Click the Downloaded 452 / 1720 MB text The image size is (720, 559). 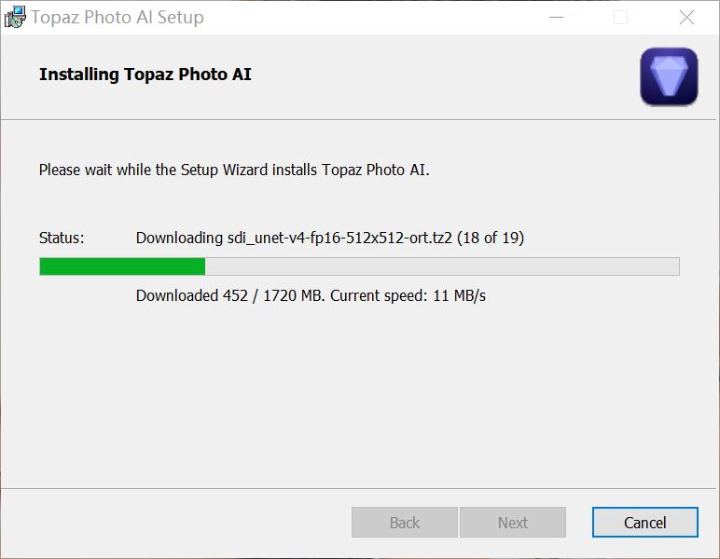click(x=230, y=295)
